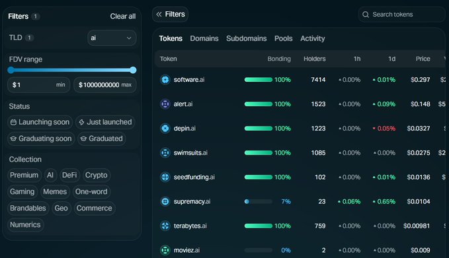Screen dimensions: 449x258
Task: Open the software.ai token row name
Action: pyautogui.click(x=189, y=80)
